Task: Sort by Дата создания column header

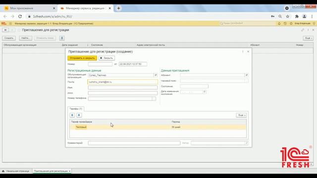Action: [x=70, y=45]
